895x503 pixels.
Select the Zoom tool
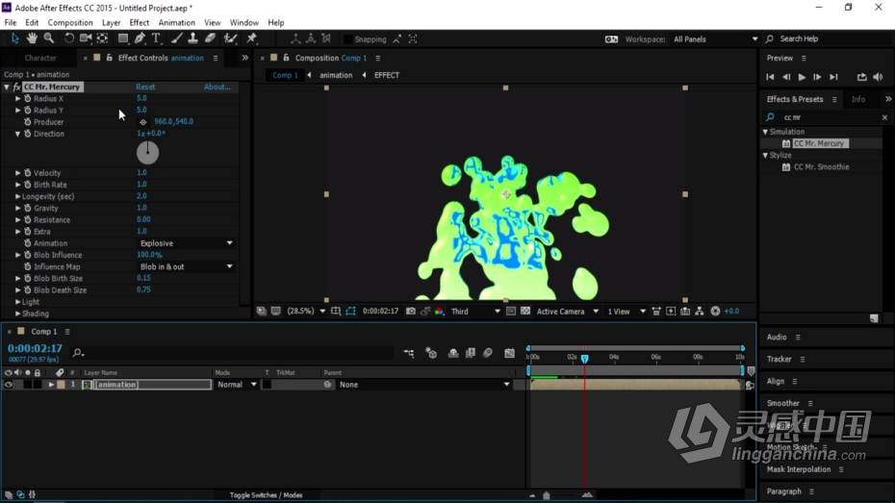click(49, 38)
